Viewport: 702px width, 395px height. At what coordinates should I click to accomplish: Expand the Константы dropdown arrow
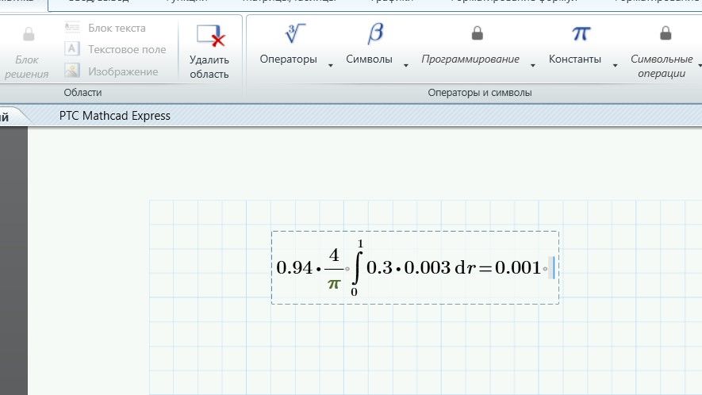pyautogui.click(x=614, y=66)
